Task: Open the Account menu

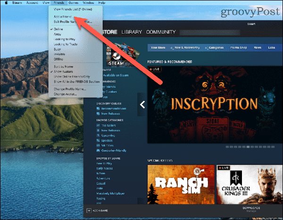Action: click(32, 3)
